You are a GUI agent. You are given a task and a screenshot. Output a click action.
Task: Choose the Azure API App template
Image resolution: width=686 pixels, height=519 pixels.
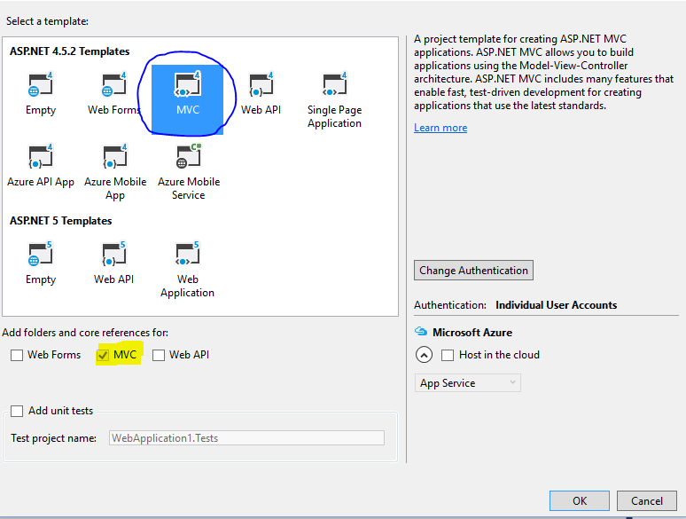[41, 167]
